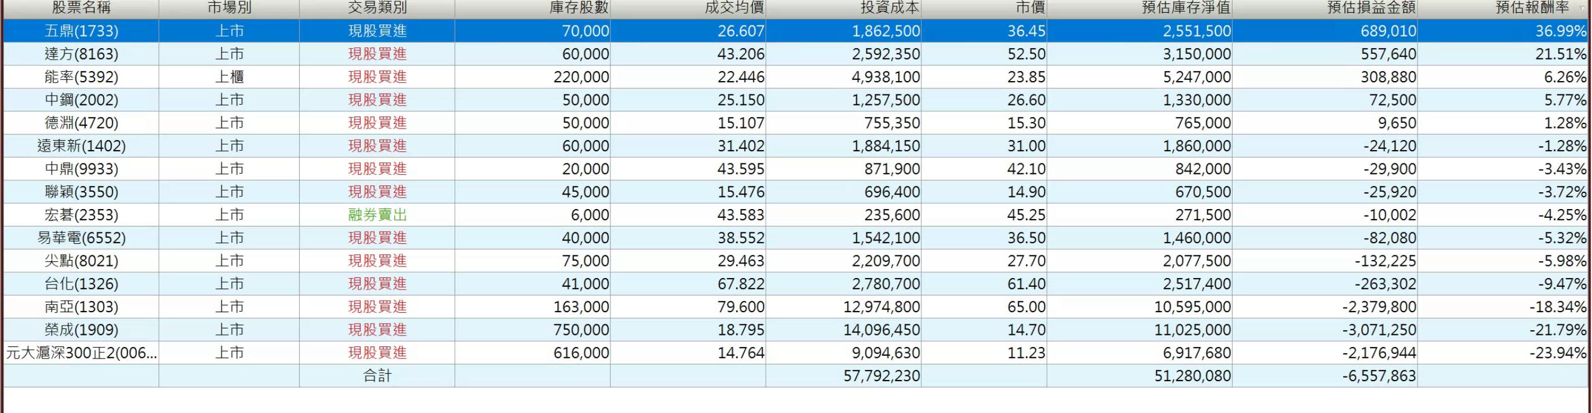Click market price 61.40
The image size is (1592, 413).
coord(1027,284)
